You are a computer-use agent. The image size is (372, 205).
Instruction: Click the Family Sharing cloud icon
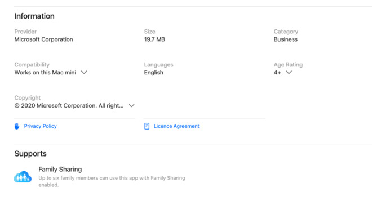[23, 177]
